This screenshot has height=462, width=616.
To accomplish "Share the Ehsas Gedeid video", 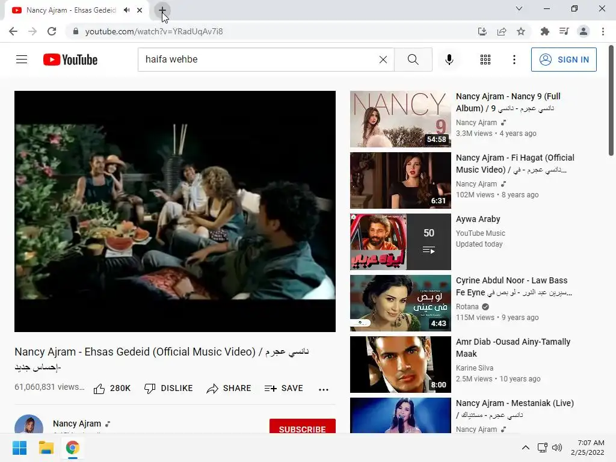I will 229,389.
